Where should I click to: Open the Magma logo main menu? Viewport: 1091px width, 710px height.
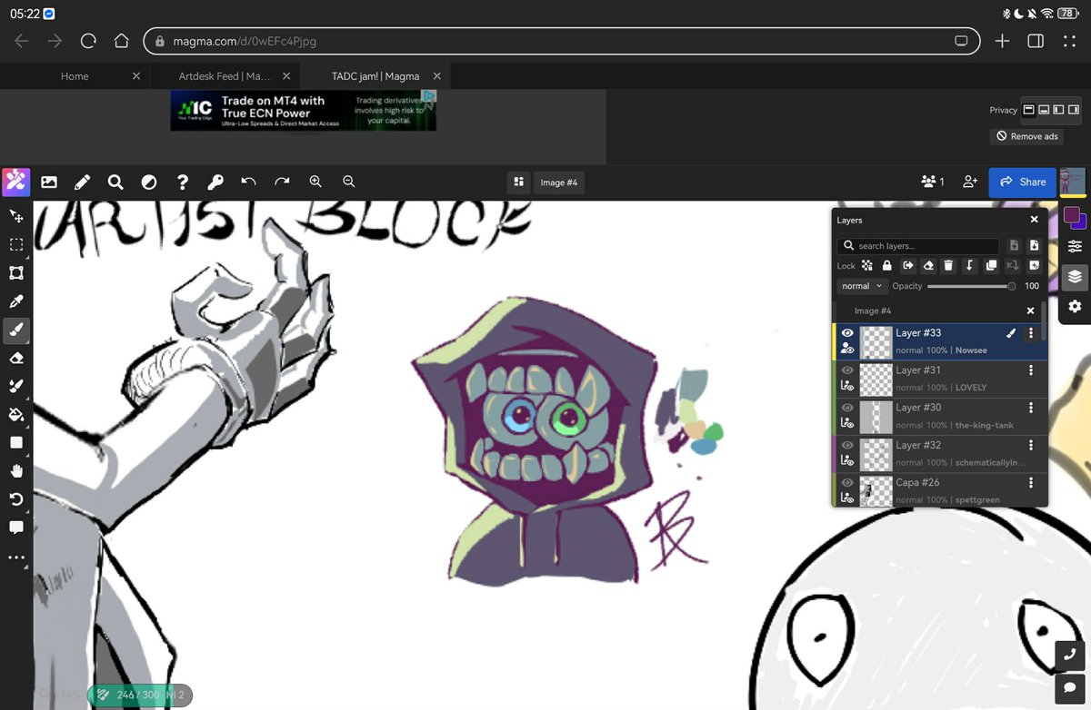click(x=16, y=182)
